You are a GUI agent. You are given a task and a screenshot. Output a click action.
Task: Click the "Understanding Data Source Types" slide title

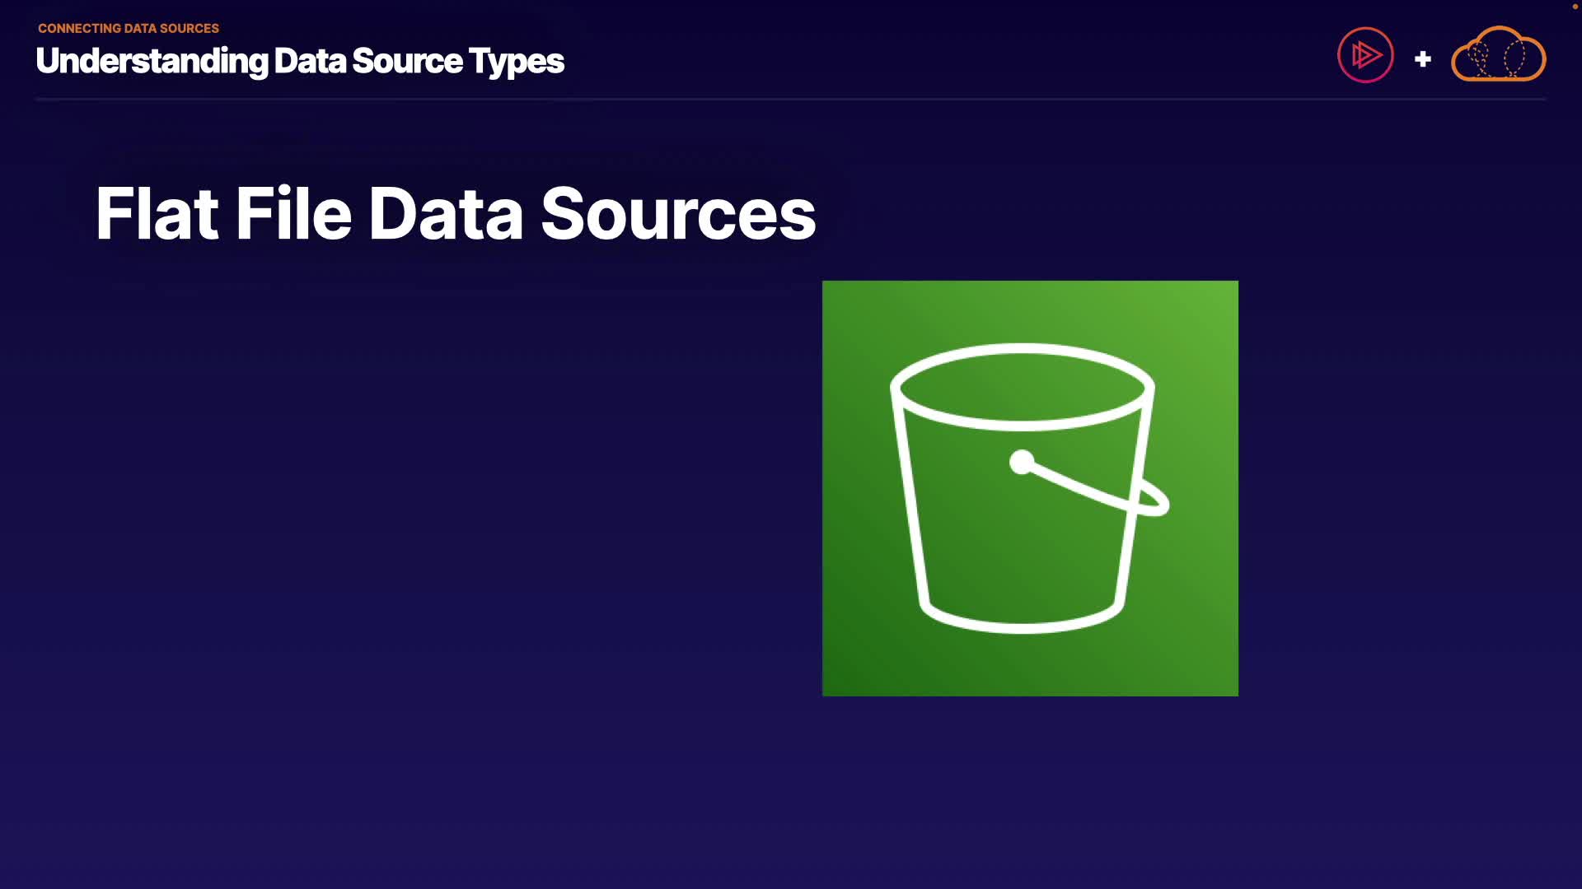tap(300, 61)
